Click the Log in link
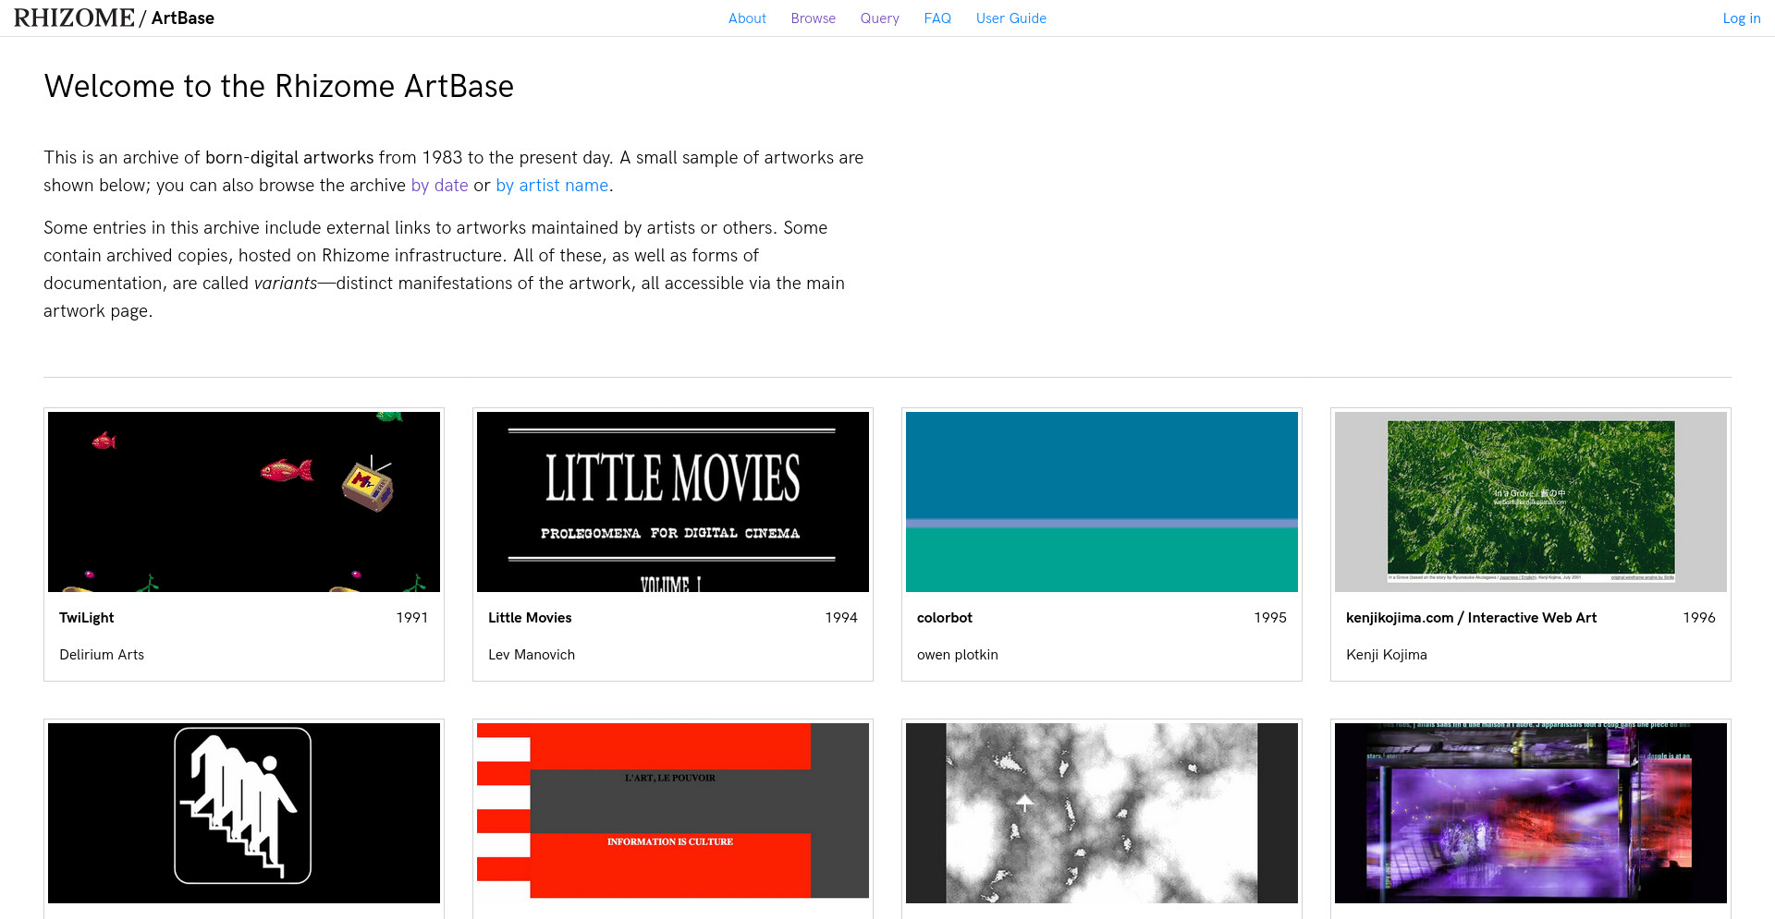 click(x=1741, y=18)
